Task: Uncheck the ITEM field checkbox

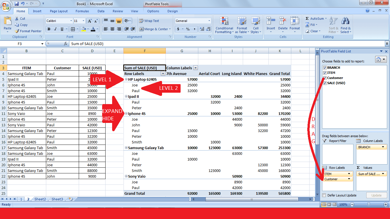Action: (325, 73)
